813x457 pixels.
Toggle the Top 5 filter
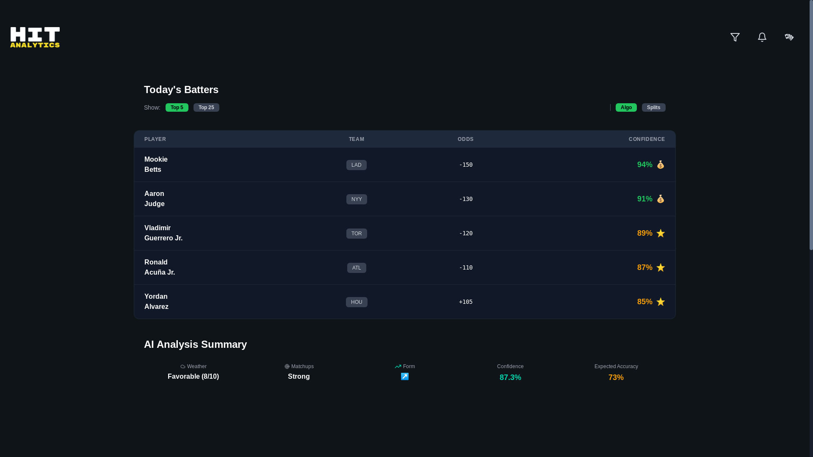(x=177, y=107)
